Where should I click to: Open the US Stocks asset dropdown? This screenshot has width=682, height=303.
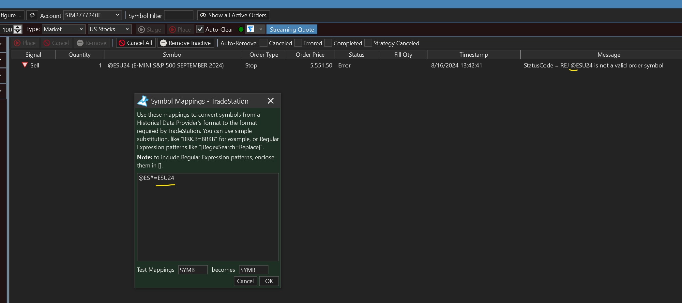[110, 29]
